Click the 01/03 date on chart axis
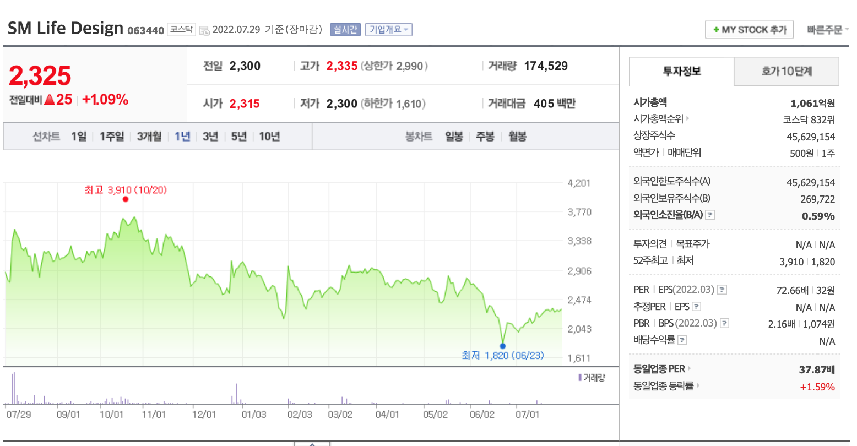 click(254, 415)
